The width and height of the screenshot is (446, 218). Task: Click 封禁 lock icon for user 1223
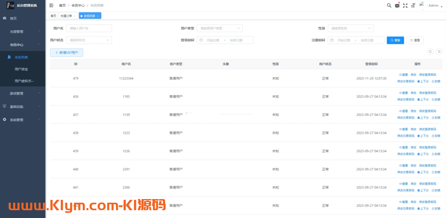coord(433,136)
